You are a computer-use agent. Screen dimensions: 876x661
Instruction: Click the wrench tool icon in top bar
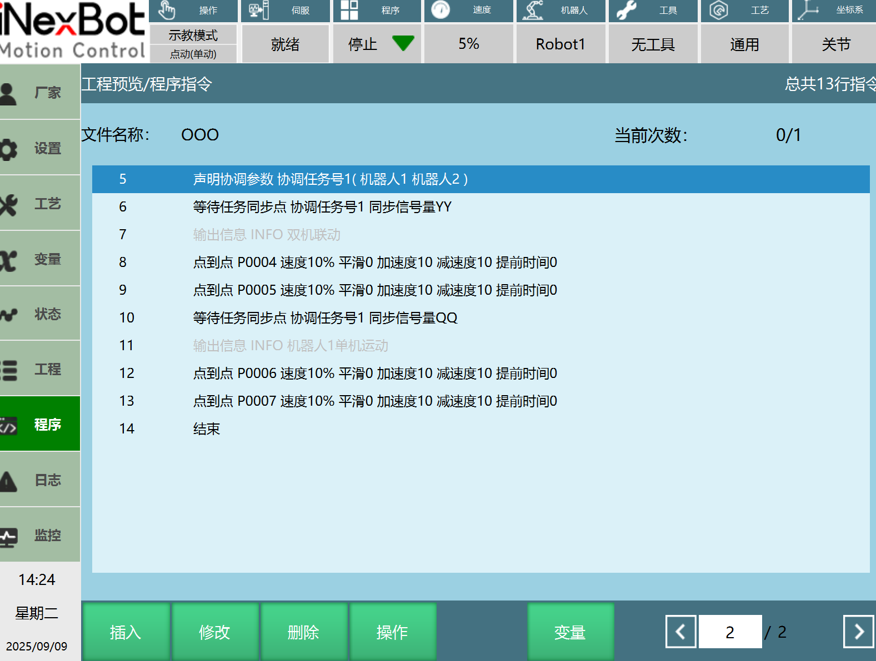coord(627,10)
